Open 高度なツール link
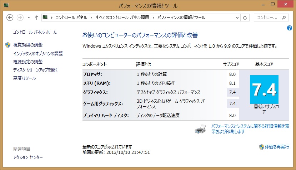Viewport: 296px width, 170px height. click(x=24, y=78)
